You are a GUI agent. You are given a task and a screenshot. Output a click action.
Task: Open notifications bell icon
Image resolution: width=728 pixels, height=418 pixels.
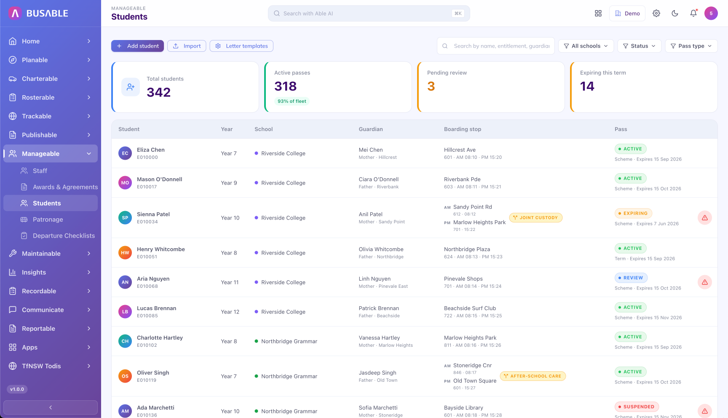[x=693, y=13]
